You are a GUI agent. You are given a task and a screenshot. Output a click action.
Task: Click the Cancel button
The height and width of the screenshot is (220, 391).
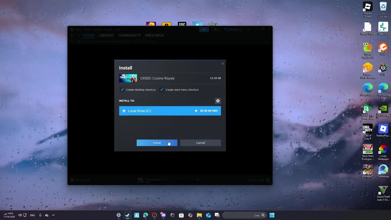pyautogui.click(x=200, y=143)
